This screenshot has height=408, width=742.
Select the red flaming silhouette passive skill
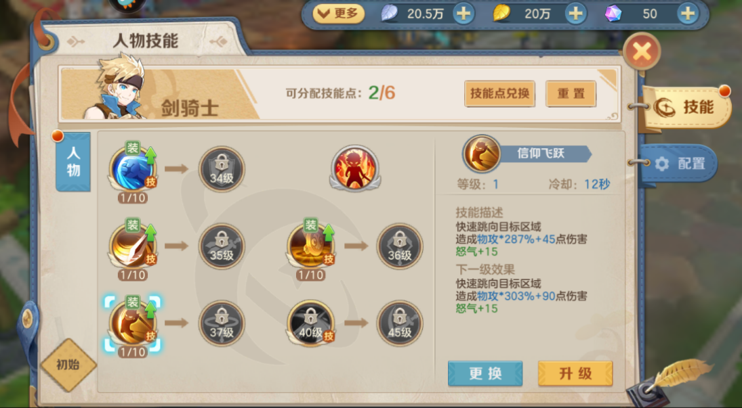coord(355,168)
